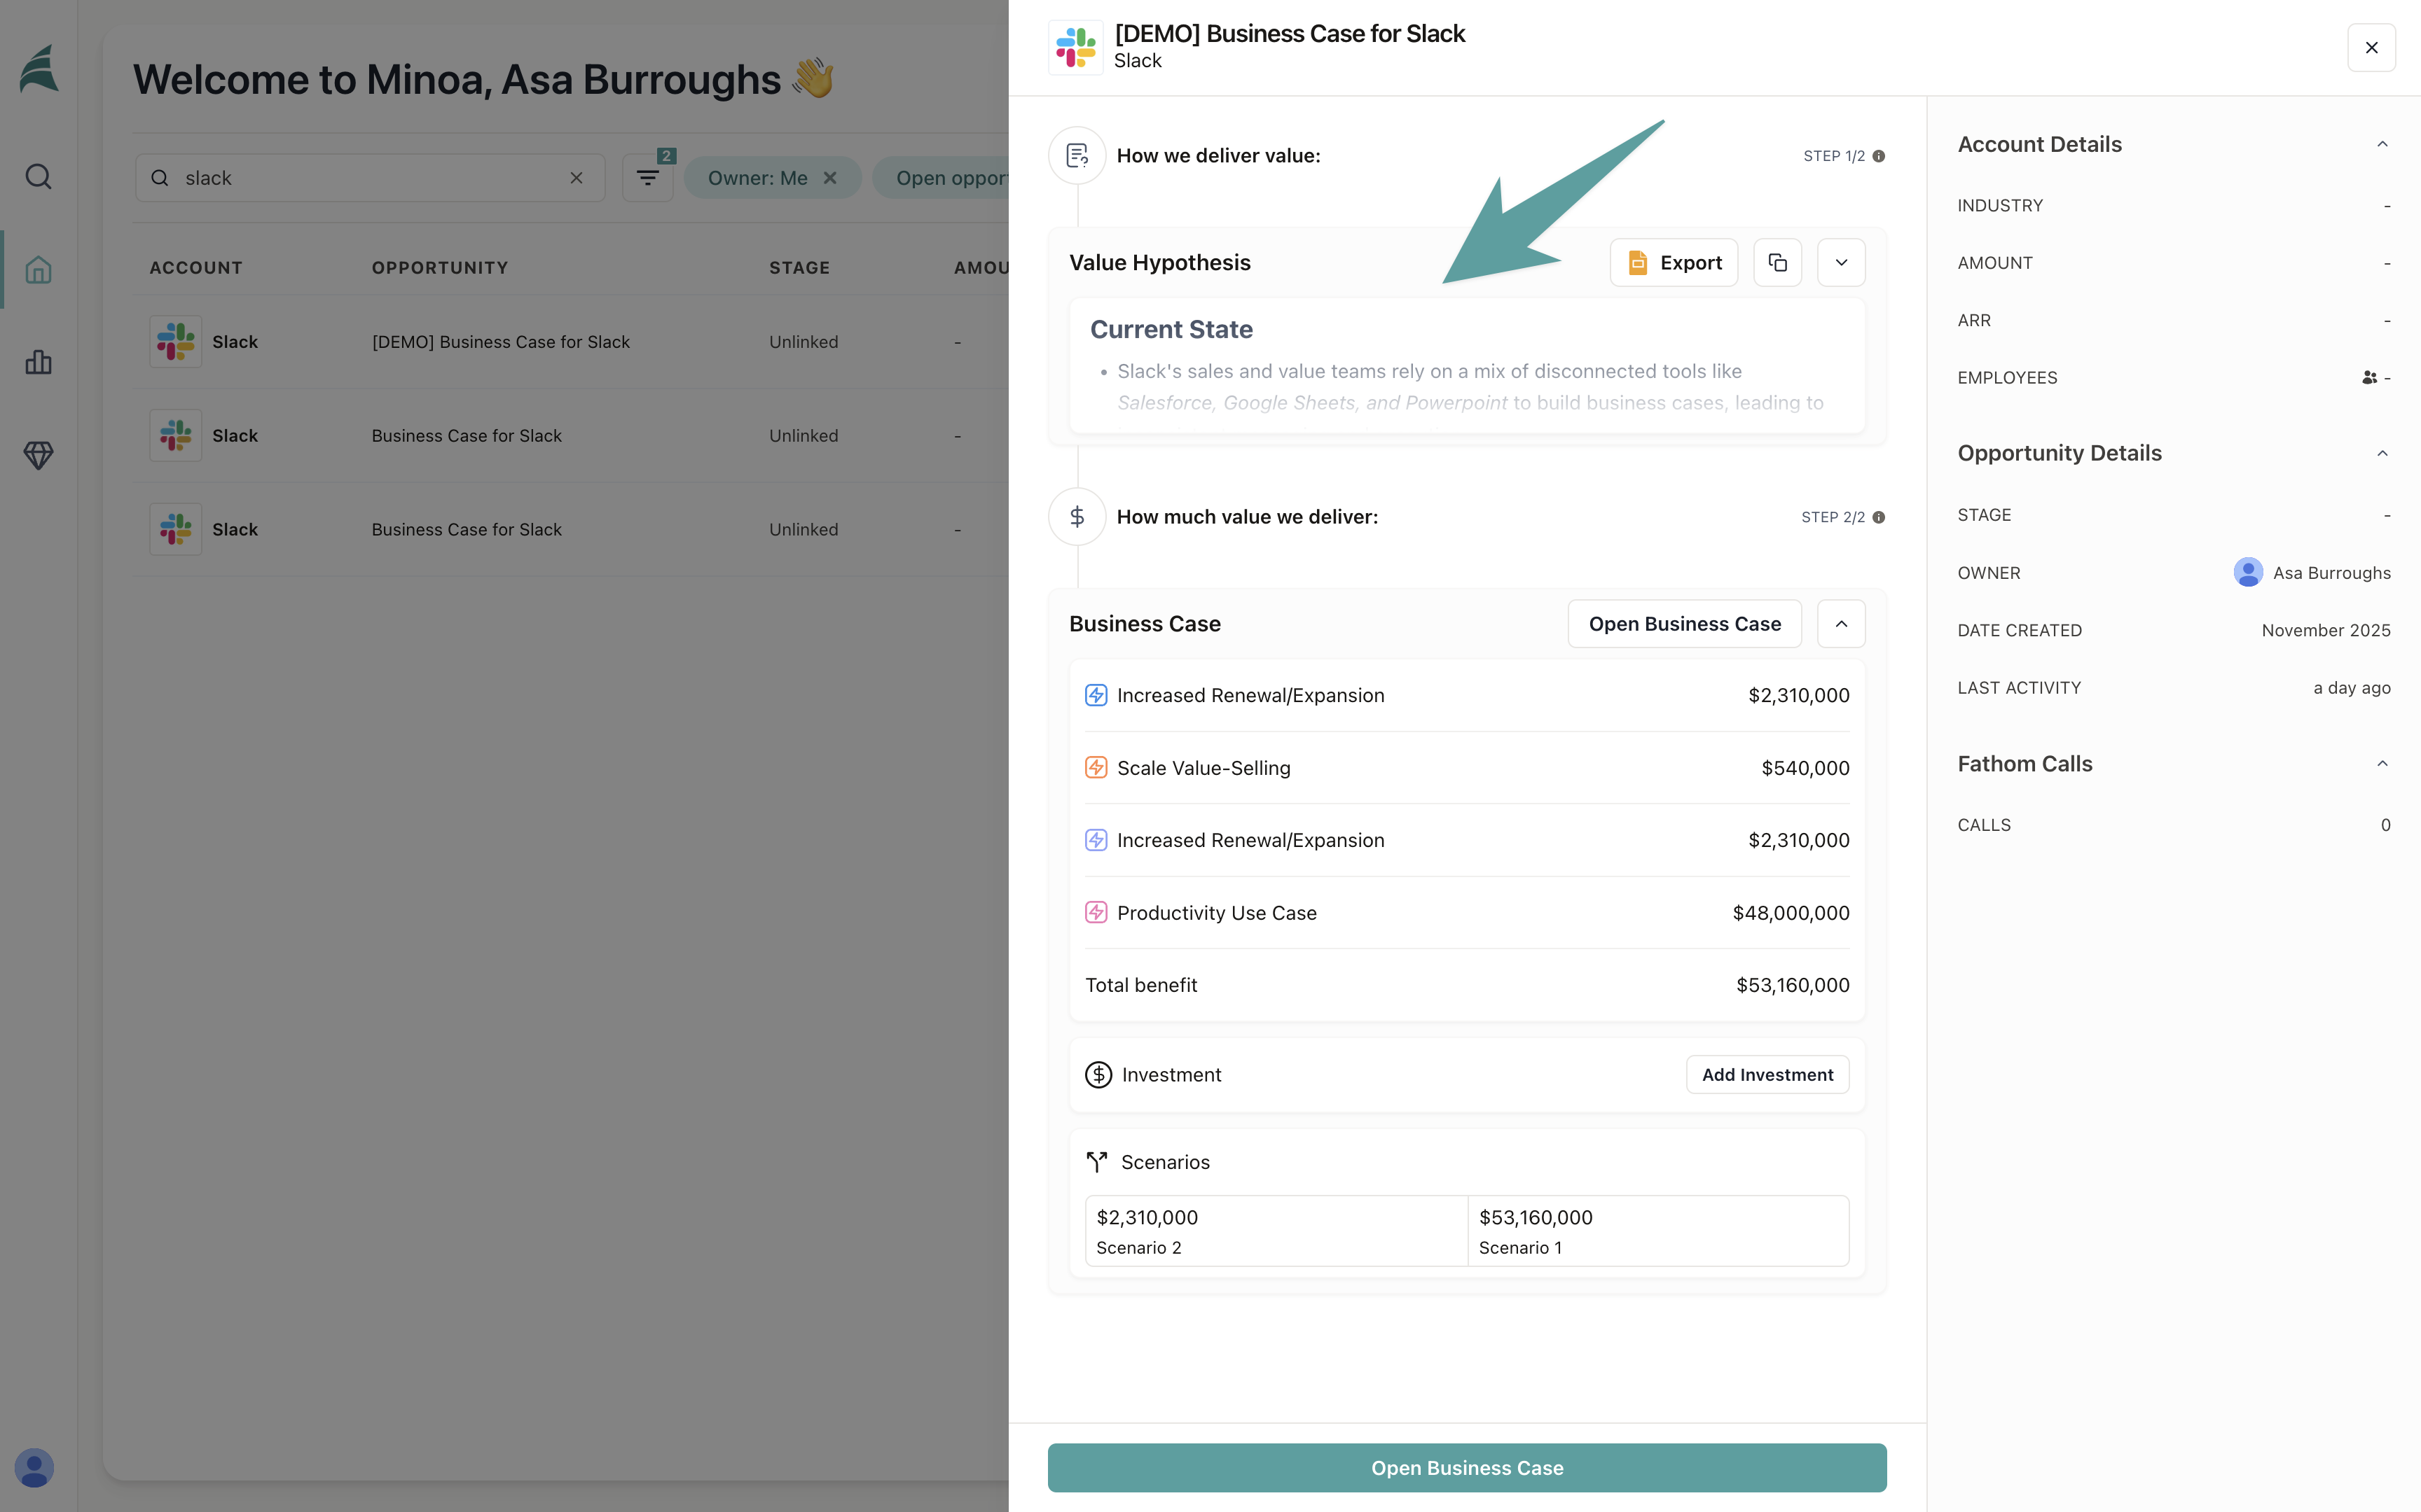The image size is (2421, 1512).
Task: Click Open Business Case beside Business Case heading
Action: click(1685, 623)
